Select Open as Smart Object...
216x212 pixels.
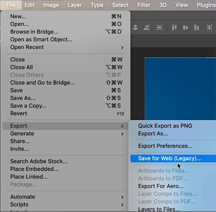[x=65, y=40]
